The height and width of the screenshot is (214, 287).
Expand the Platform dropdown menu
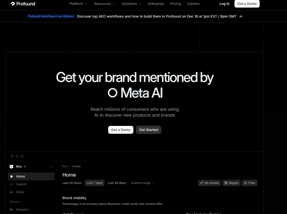[x=78, y=4]
